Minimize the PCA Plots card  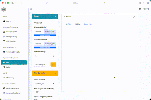pos(130,17)
